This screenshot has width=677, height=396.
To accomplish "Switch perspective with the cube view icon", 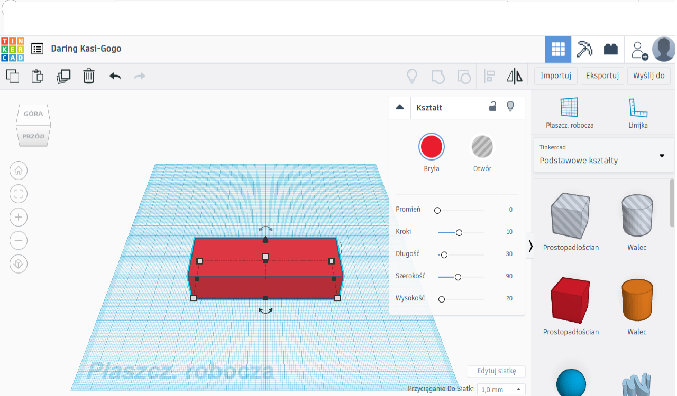I will click(19, 264).
